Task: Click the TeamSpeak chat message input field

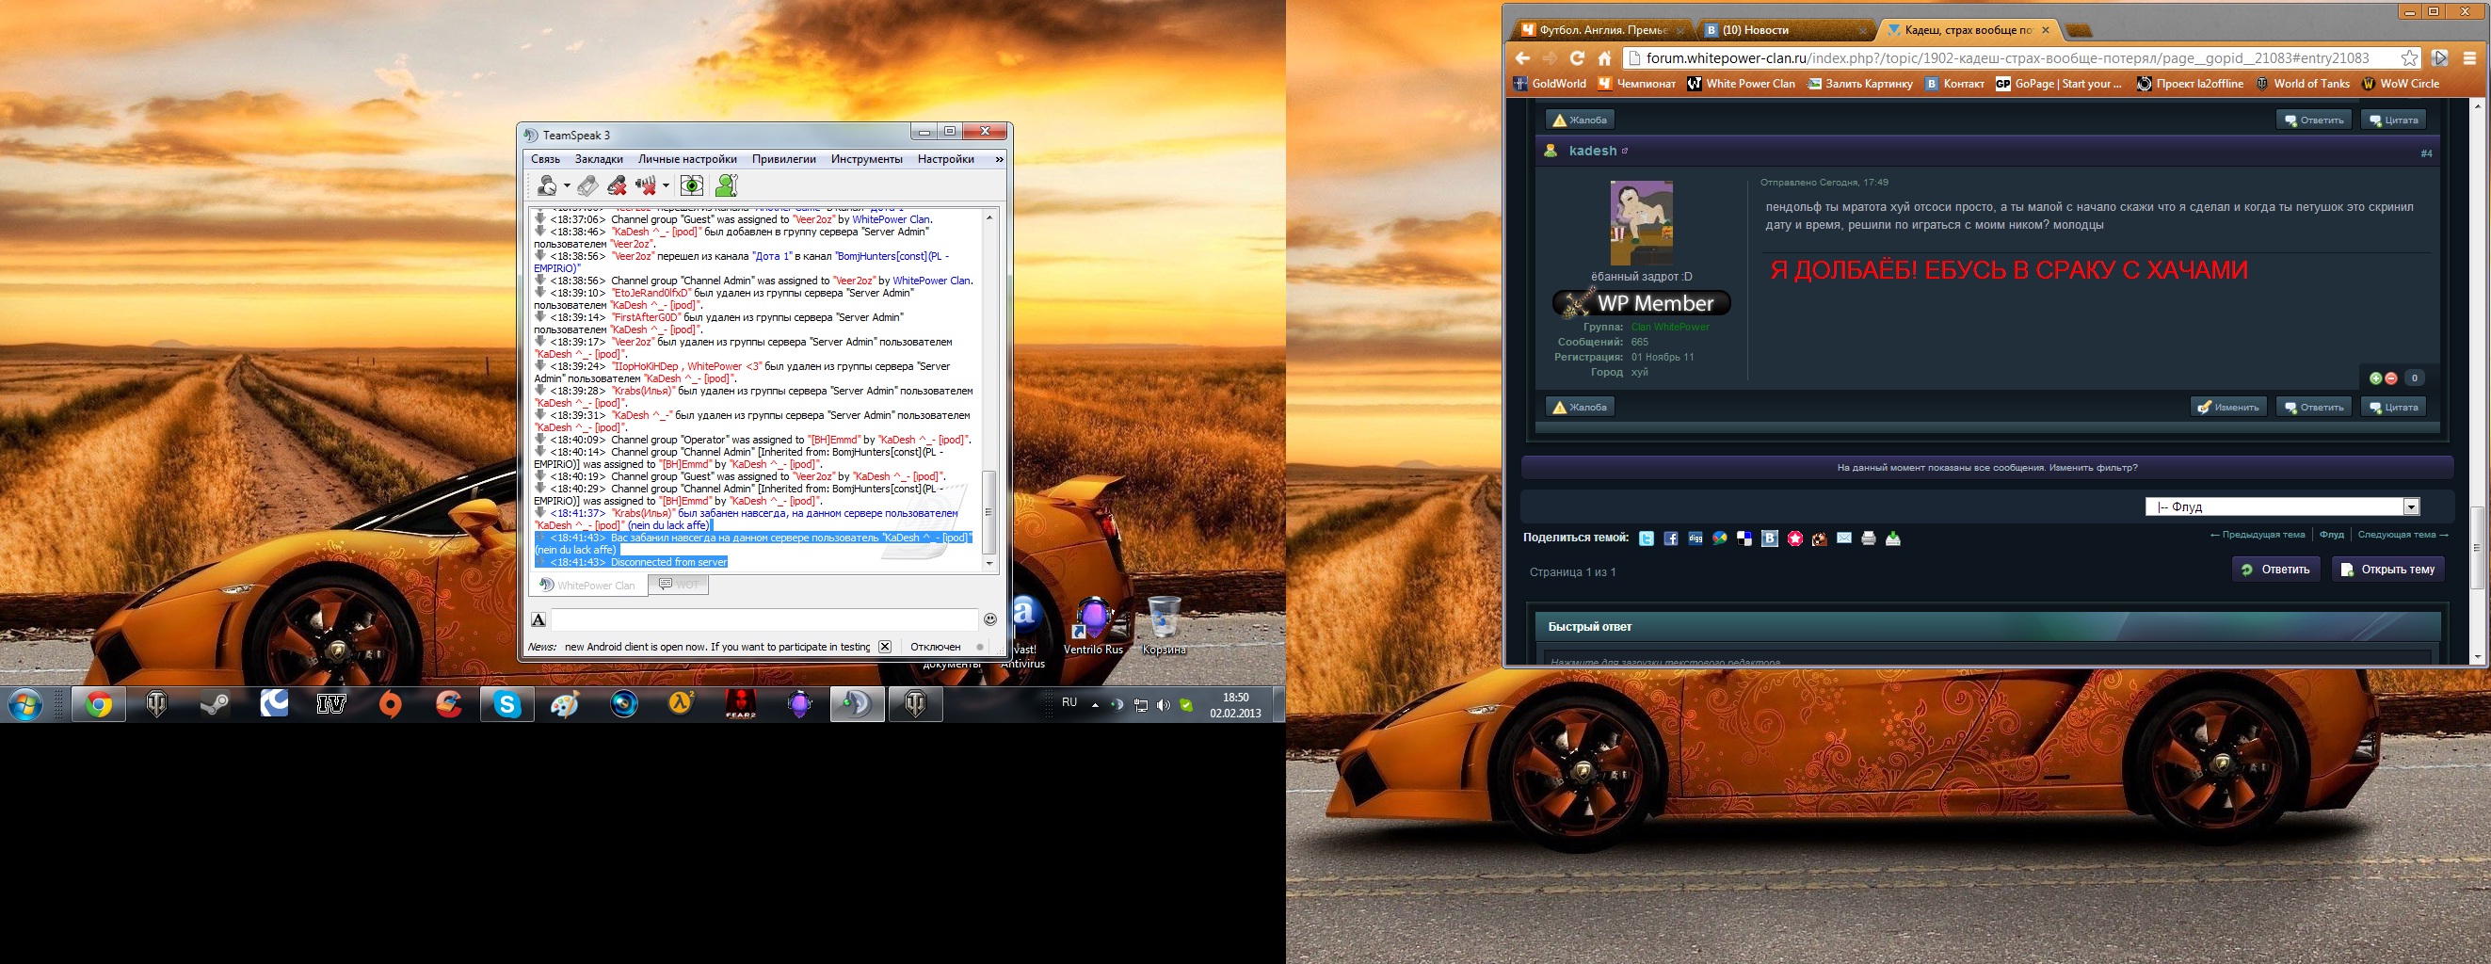Action: (763, 619)
